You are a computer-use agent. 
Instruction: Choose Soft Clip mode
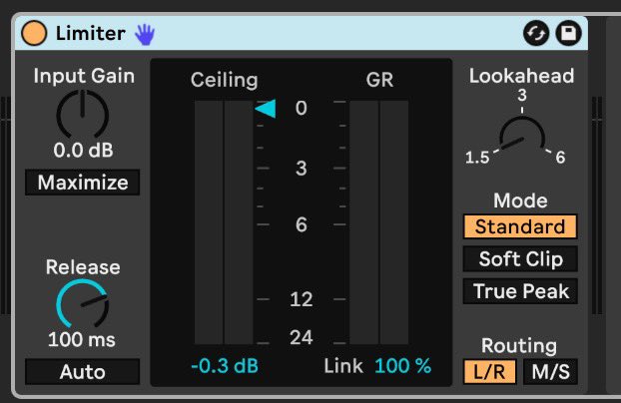pos(520,259)
